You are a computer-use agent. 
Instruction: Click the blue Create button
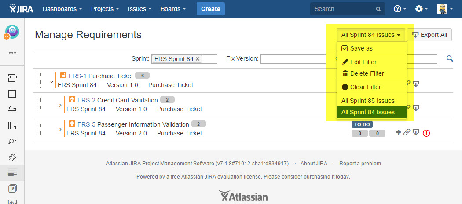point(210,9)
